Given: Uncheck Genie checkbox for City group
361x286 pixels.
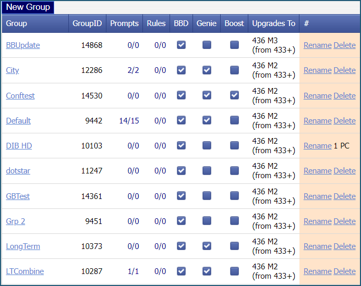Looking at the screenshot, I should tap(207, 70).
